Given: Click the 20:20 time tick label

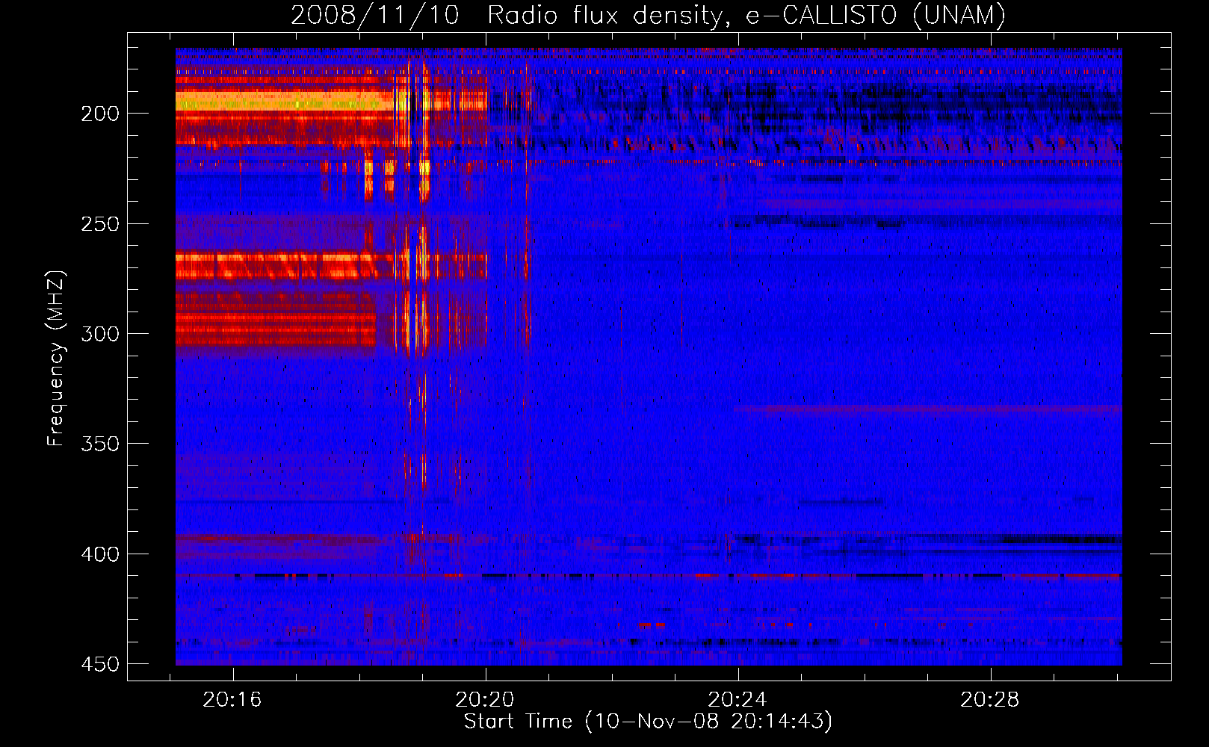Looking at the screenshot, I should (485, 700).
